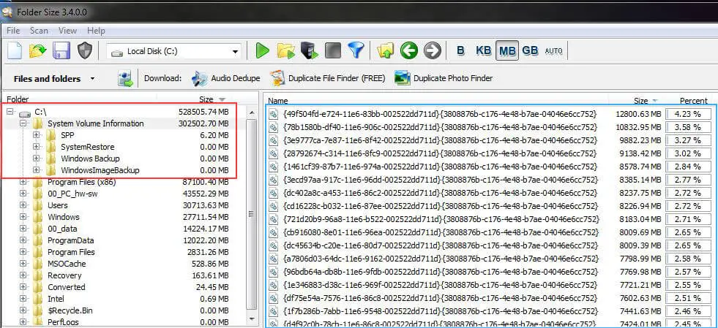The width and height of the screenshot is (718, 328).
Task: Enable AUTO size unit mode
Action: [x=554, y=50]
